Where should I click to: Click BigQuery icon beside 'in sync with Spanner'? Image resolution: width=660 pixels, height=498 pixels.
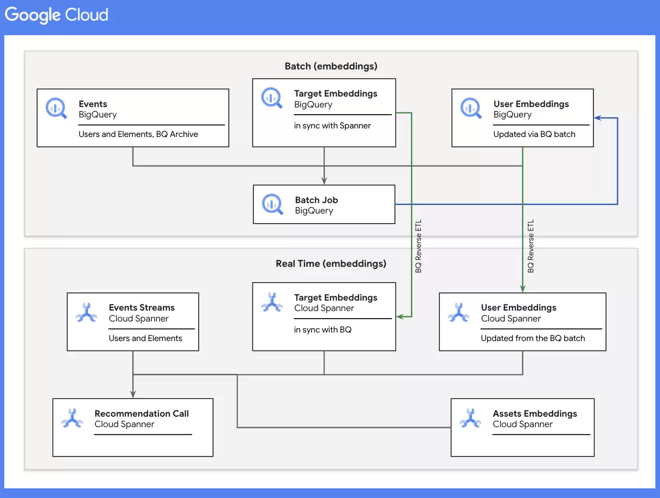[272, 98]
